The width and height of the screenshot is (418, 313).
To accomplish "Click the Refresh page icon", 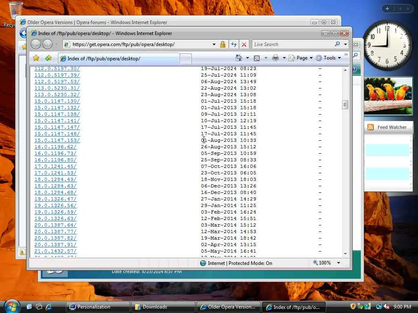I will point(234,44).
